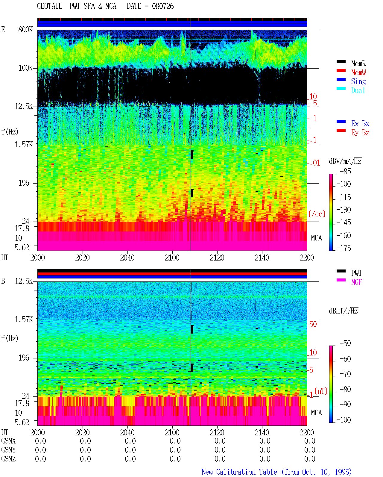Click the magenta MGF legend swatch
Screen dimensions: 383x477
(x=341, y=280)
